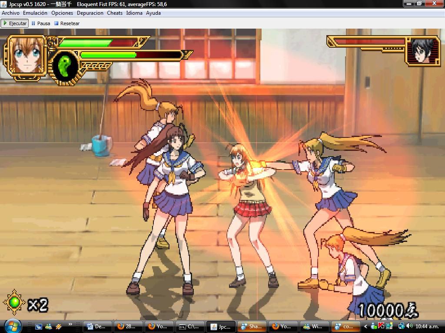Pause emulation with the Pausa button

[41, 23]
